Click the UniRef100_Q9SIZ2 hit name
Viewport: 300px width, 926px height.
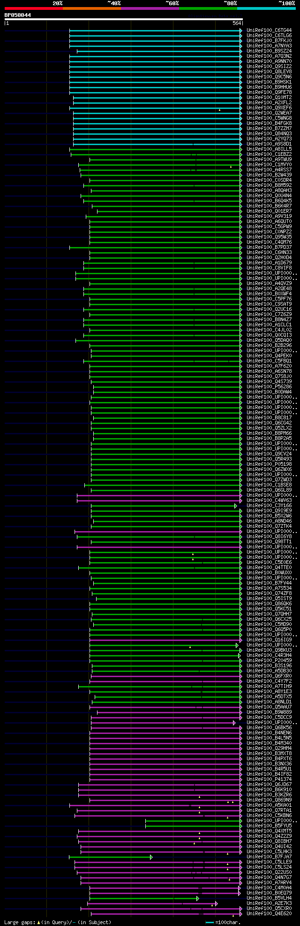[269, 67]
